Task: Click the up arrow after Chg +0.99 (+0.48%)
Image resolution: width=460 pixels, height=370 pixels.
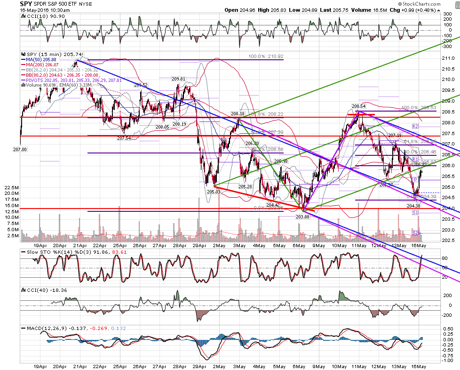Action: (x=438, y=10)
